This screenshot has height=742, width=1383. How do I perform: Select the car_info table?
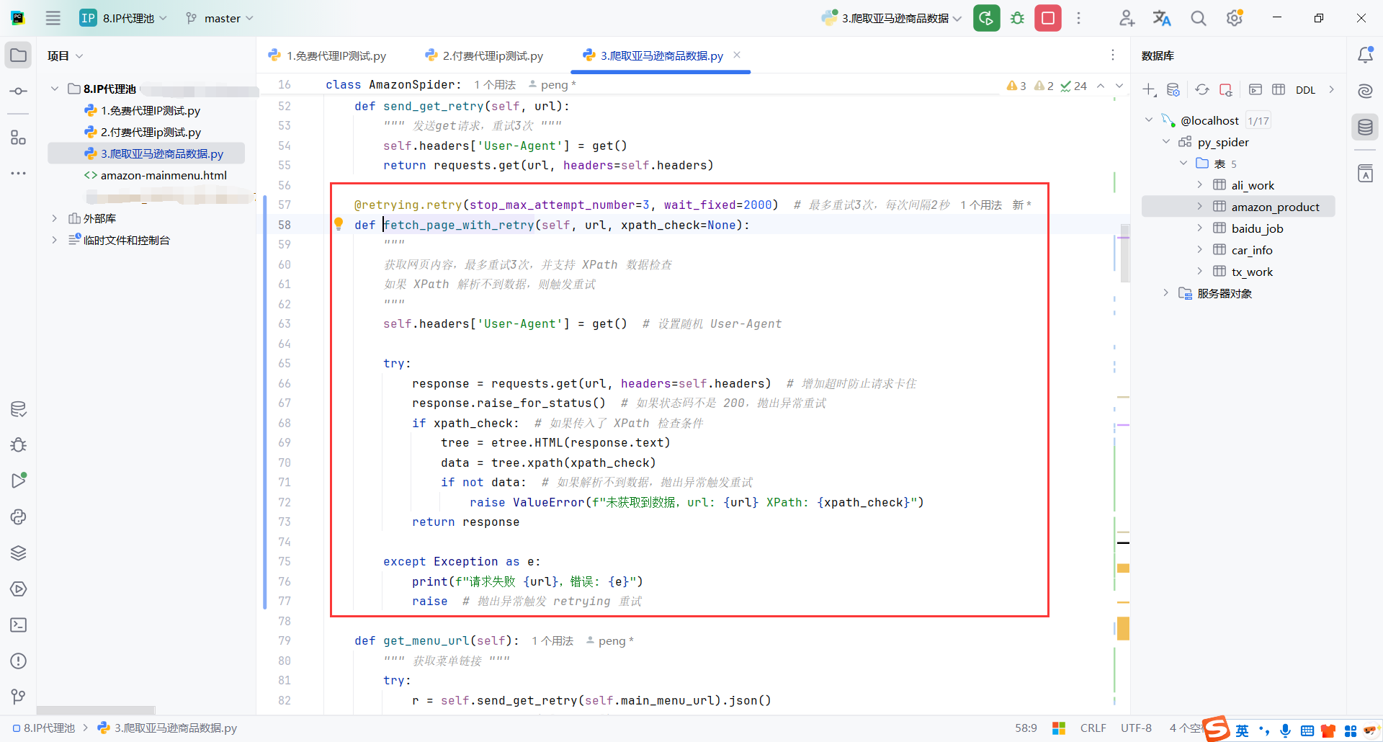pos(1252,250)
